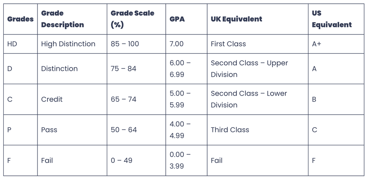Select the Pass description cell

point(49,130)
